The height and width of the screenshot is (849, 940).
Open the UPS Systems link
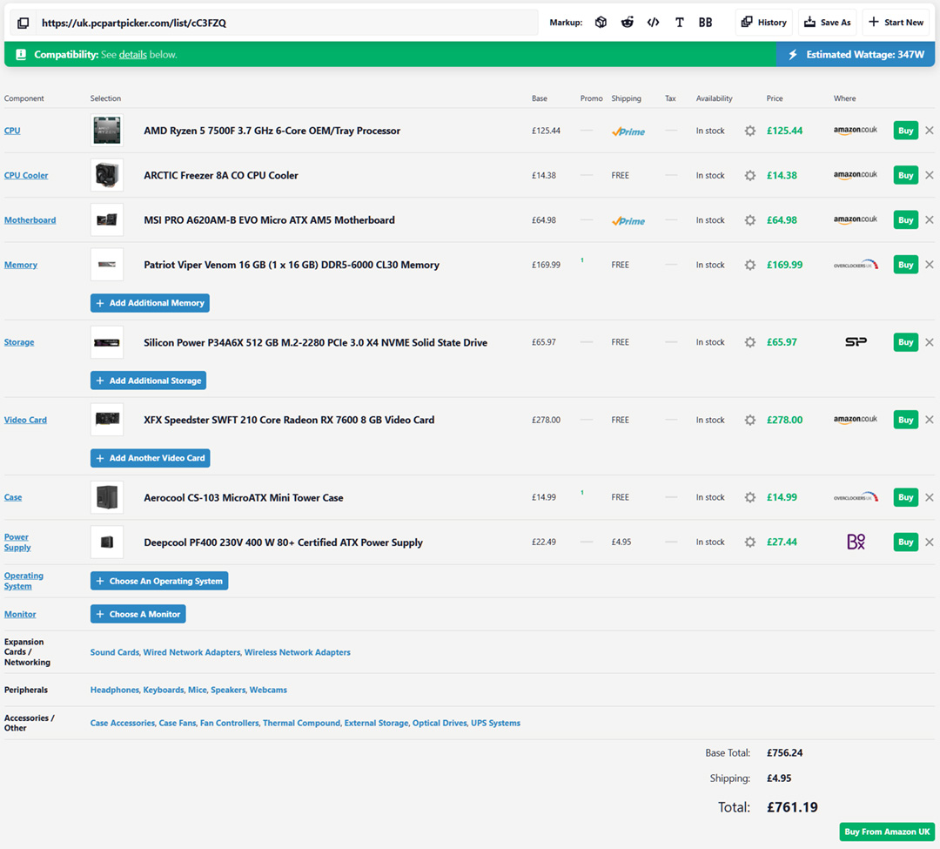[x=496, y=723]
